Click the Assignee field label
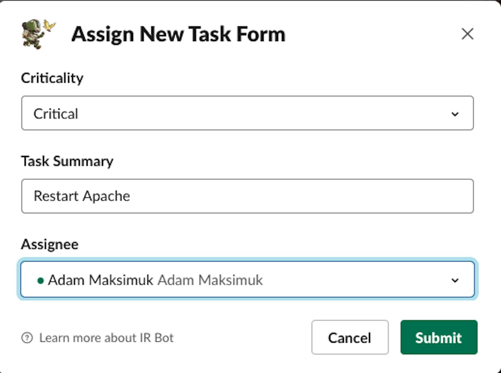Viewport: 501px width, 373px height. (x=50, y=245)
